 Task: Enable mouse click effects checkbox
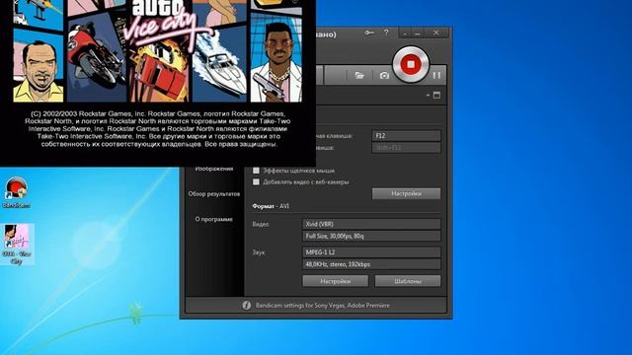click(256, 171)
